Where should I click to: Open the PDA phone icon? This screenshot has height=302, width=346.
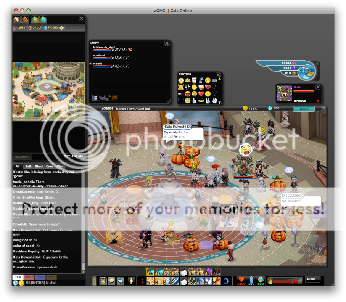pyautogui.click(x=120, y=281)
